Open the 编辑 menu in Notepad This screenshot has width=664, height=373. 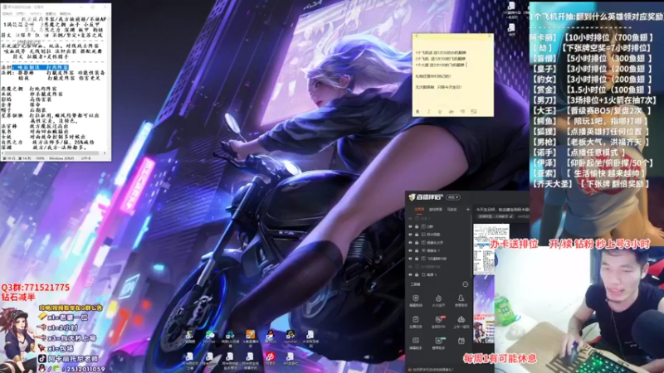tap(20, 13)
